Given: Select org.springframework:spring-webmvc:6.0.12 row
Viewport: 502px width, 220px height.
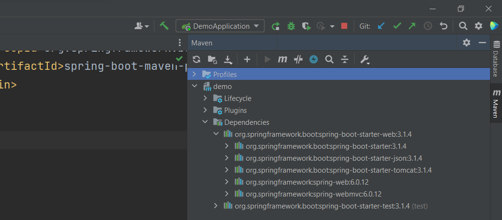Looking at the screenshot, I should coord(338,194).
